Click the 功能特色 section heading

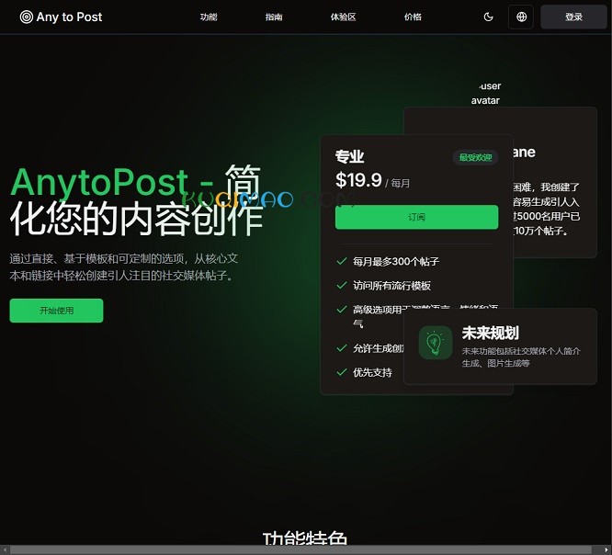pos(304,538)
